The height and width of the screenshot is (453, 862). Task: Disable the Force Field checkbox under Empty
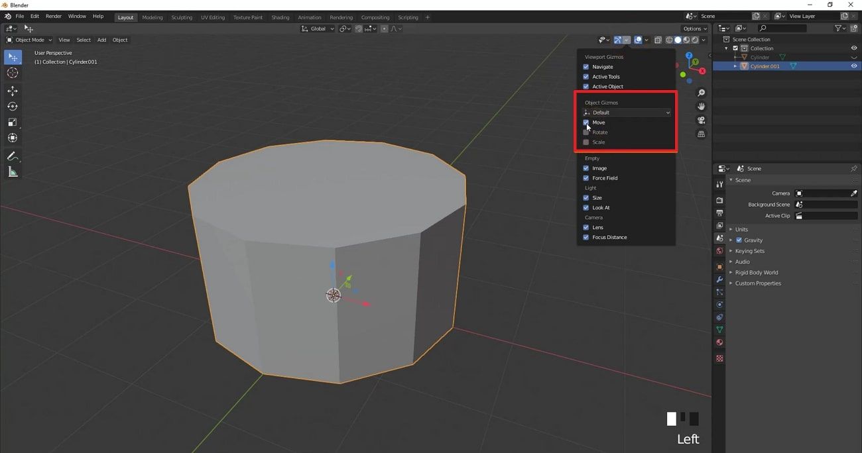(585, 177)
